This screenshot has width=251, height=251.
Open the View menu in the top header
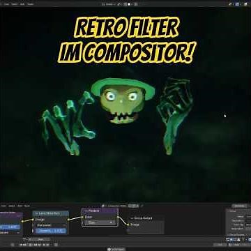pyautogui.click(x=6, y=4)
